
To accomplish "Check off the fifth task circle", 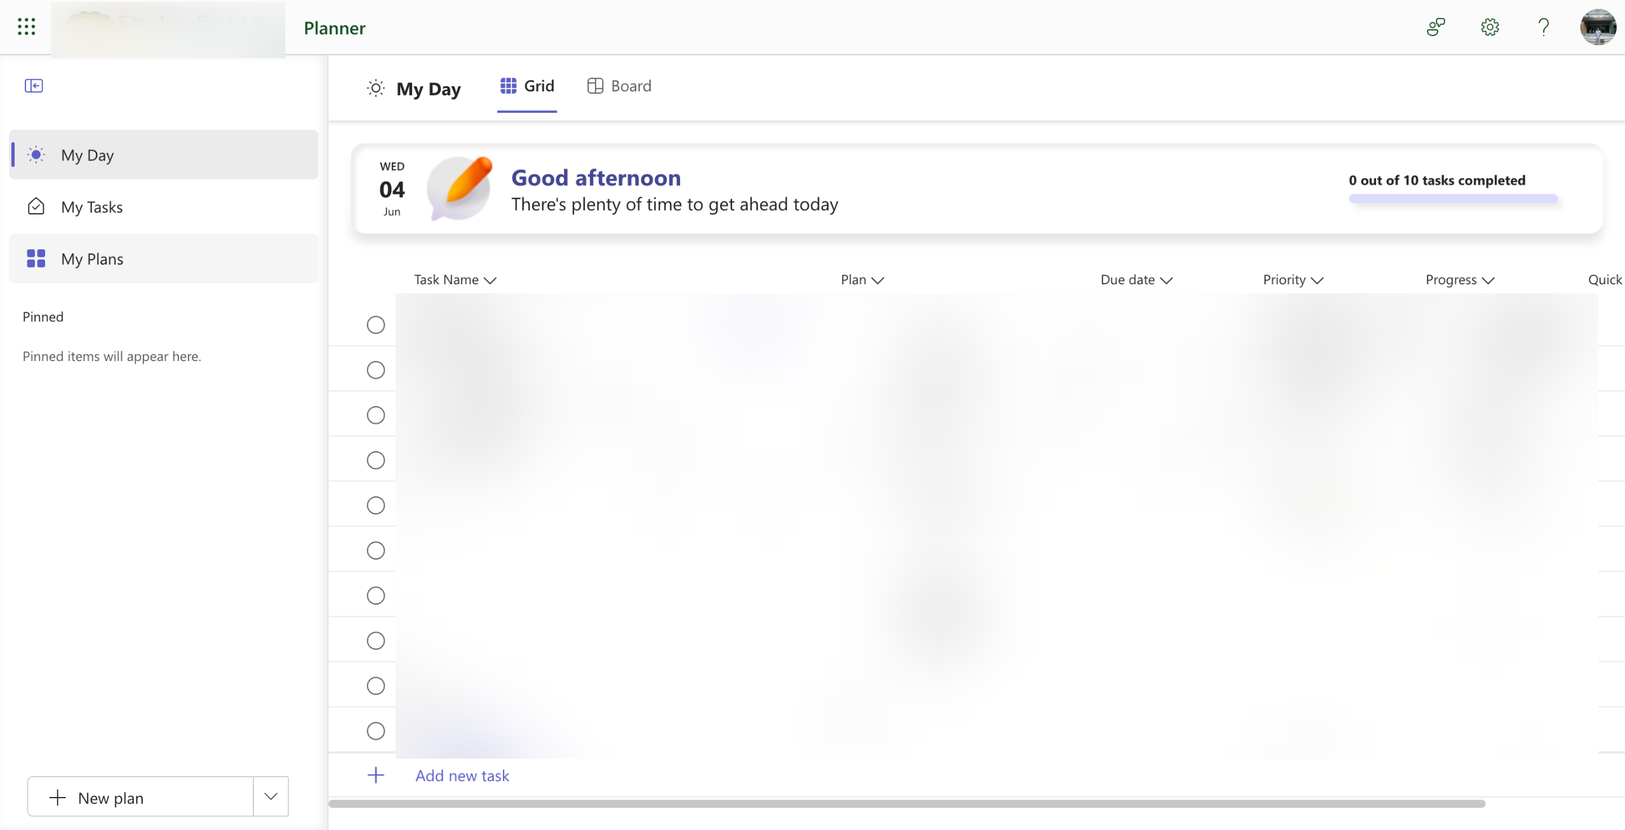I will coord(376,505).
